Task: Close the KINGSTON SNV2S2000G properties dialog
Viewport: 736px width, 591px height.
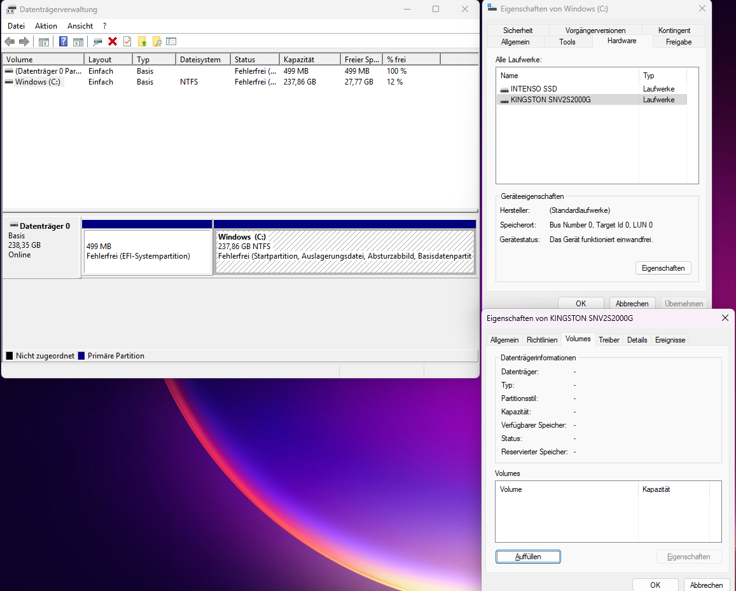Action: pos(725,318)
